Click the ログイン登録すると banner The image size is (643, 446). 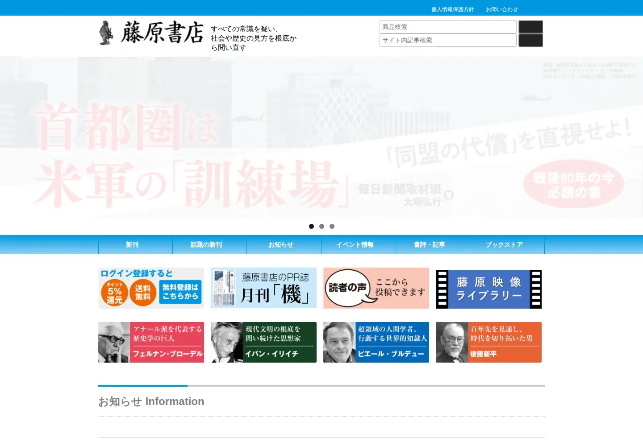[151, 288]
